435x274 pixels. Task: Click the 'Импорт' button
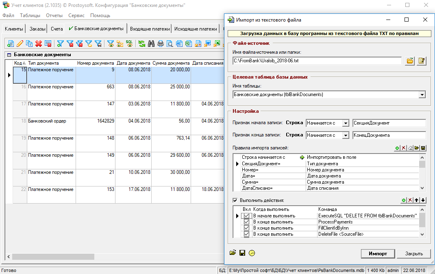coord(378,253)
